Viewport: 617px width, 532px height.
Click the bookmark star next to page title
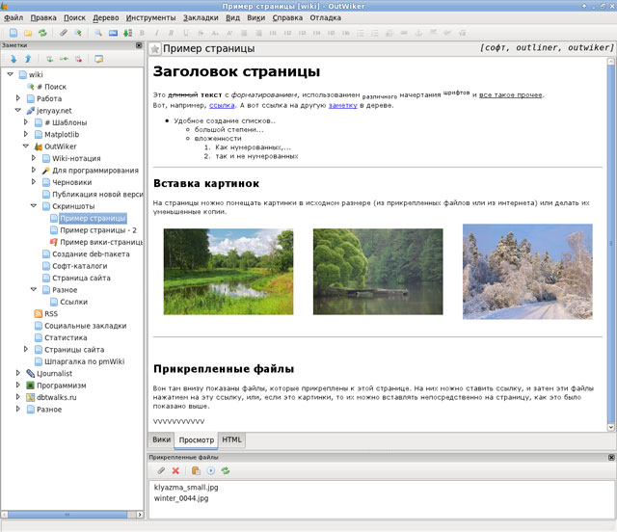point(155,48)
